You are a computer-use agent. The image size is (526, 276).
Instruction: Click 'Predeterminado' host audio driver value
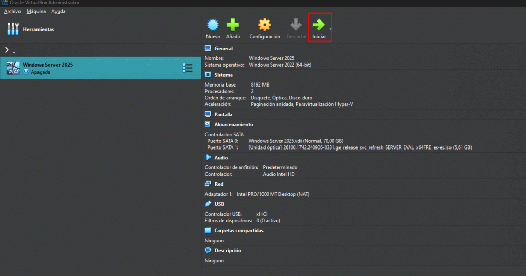tap(280, 167)
